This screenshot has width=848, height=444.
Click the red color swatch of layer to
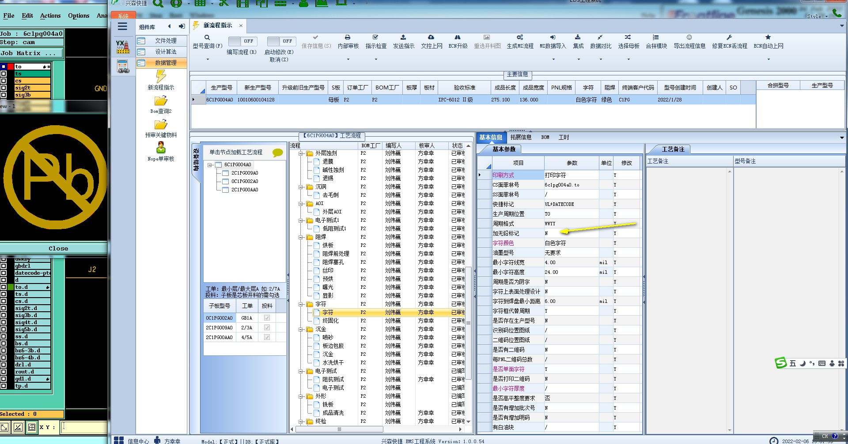coord(10,67)
